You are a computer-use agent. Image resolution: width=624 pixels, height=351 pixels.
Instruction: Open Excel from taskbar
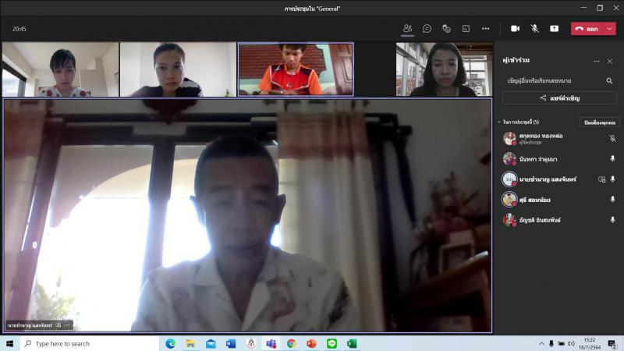pos(352,343)
